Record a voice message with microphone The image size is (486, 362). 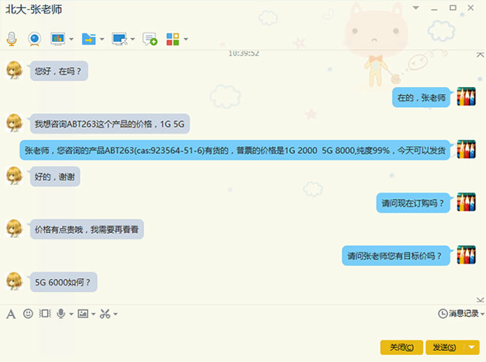[61, 314]
